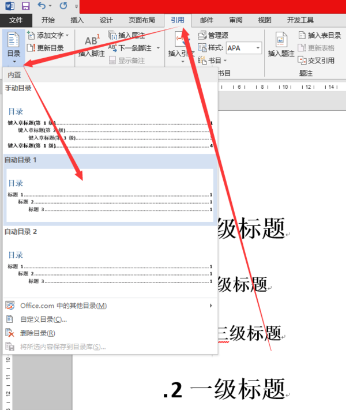Click the Undo arrow icon

click(42, 6)
